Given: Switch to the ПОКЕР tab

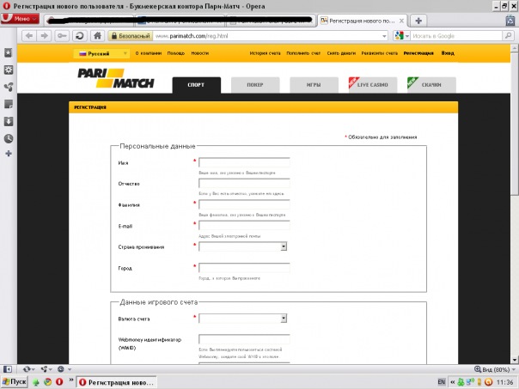Looking at the screenshot, I should pyautogui.click(x=255, y=85).
